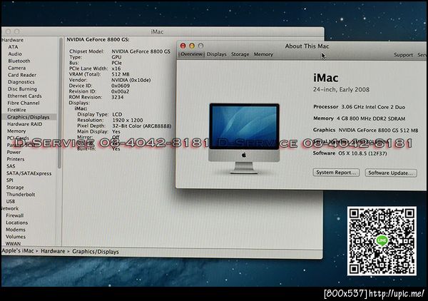The width and height of the screenshot is (428, 301).
Task: Click the ROM Revision value 3234
Action: (x=118, y=97)
